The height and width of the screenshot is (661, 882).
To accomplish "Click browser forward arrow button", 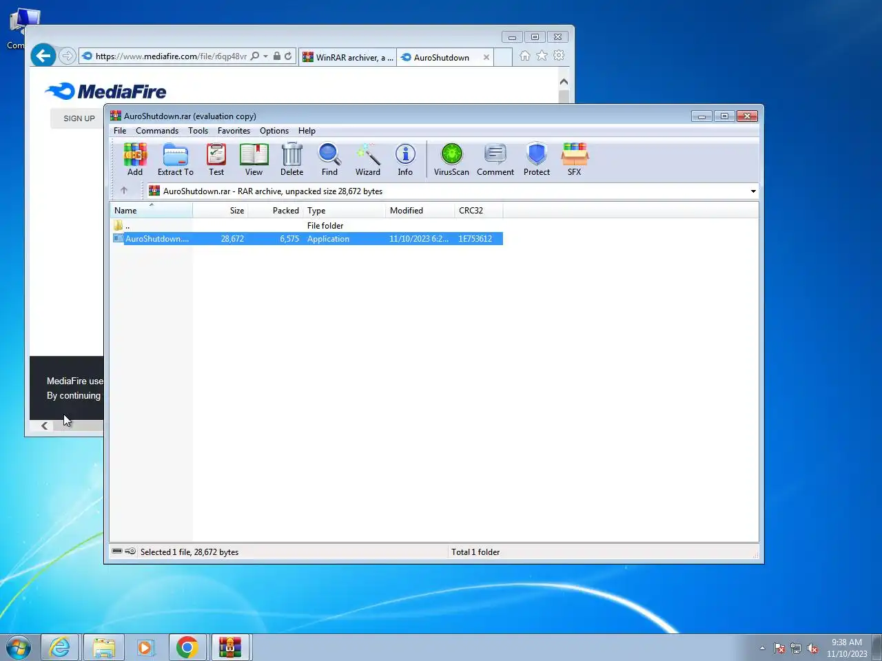I will tap(67, 56).
